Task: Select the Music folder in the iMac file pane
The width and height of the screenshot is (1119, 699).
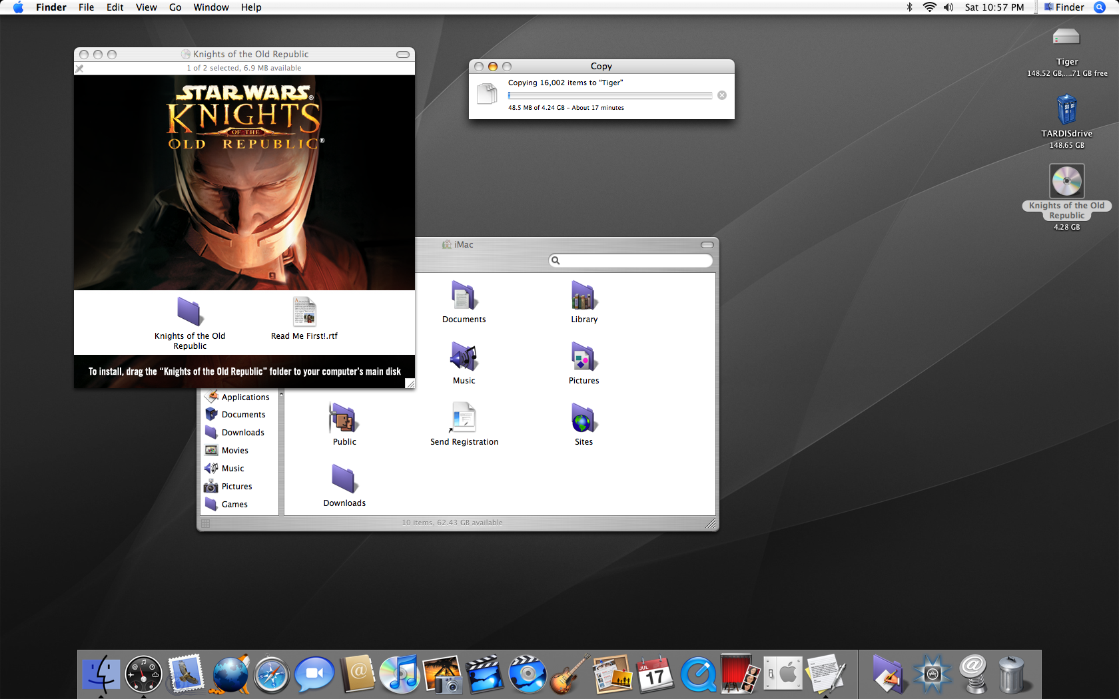Action: (x=464, y=356)
